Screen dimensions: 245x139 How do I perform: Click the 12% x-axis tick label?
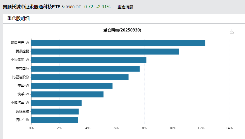[201, 128]
